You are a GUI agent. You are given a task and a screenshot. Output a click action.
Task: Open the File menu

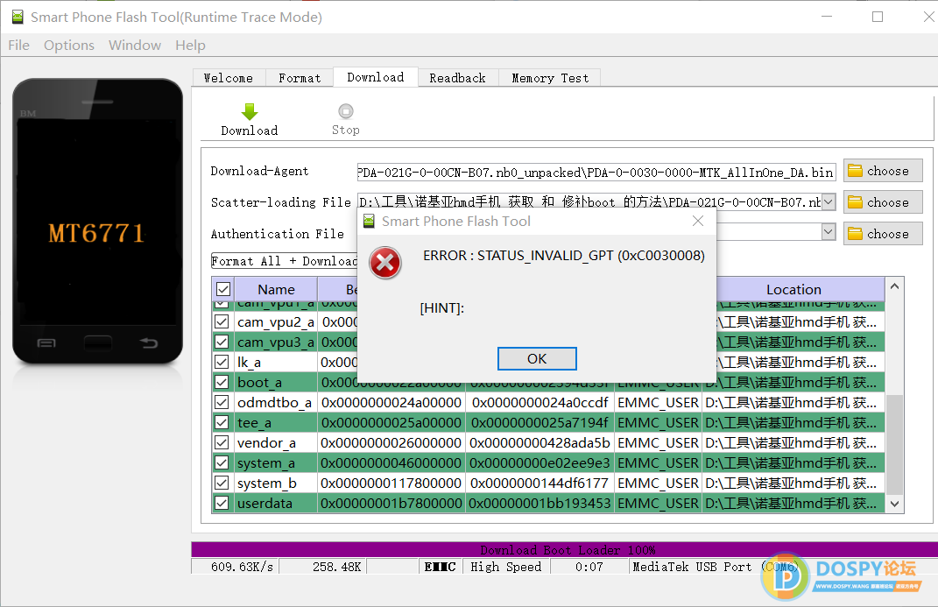point(18,46)
